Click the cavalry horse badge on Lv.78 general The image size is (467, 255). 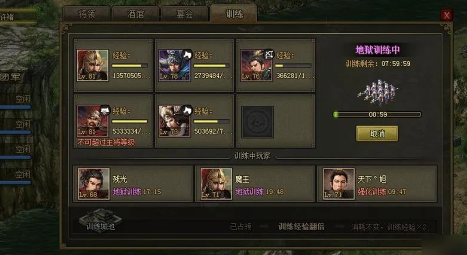click(187, 54)
